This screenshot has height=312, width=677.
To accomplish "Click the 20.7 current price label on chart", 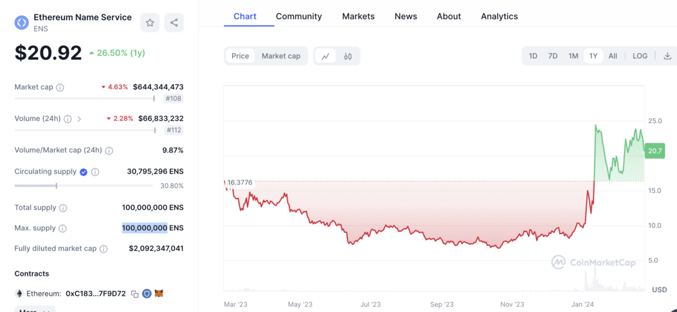I will 655,151.
